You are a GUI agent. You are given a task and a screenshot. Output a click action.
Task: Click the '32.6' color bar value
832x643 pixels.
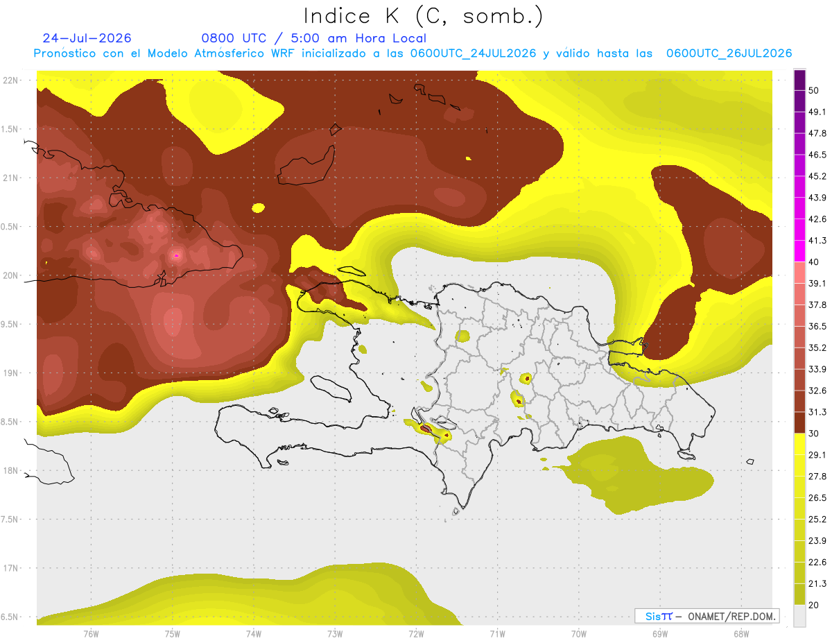[817, 391]
